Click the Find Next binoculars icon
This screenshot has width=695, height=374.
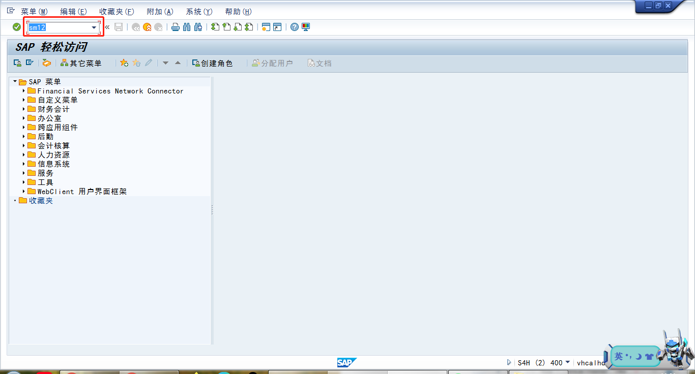pos(198,27)
